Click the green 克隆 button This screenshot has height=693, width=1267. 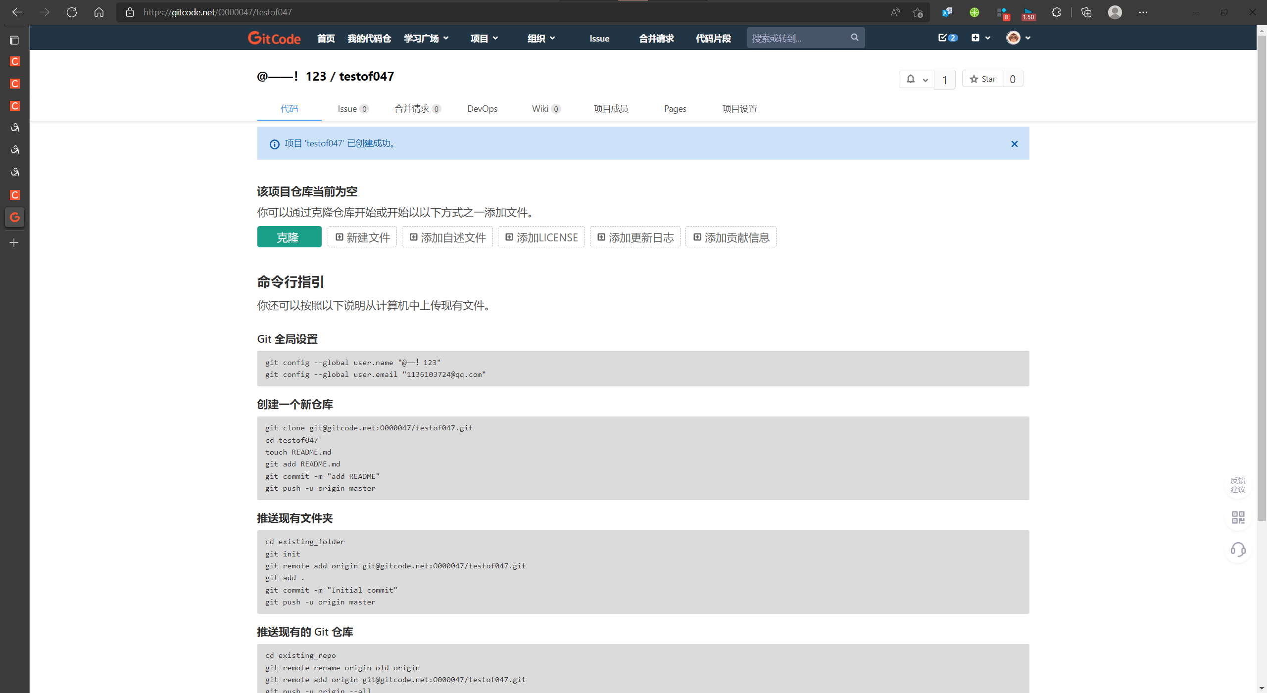289,237
